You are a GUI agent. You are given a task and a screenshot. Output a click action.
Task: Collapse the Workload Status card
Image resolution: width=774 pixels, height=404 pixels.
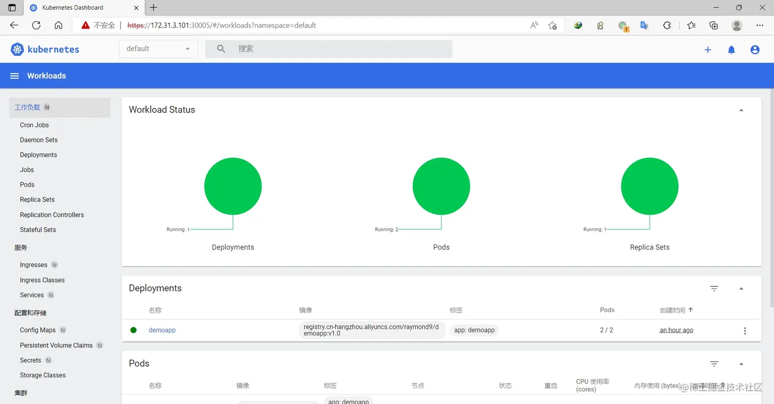(741, 110)
